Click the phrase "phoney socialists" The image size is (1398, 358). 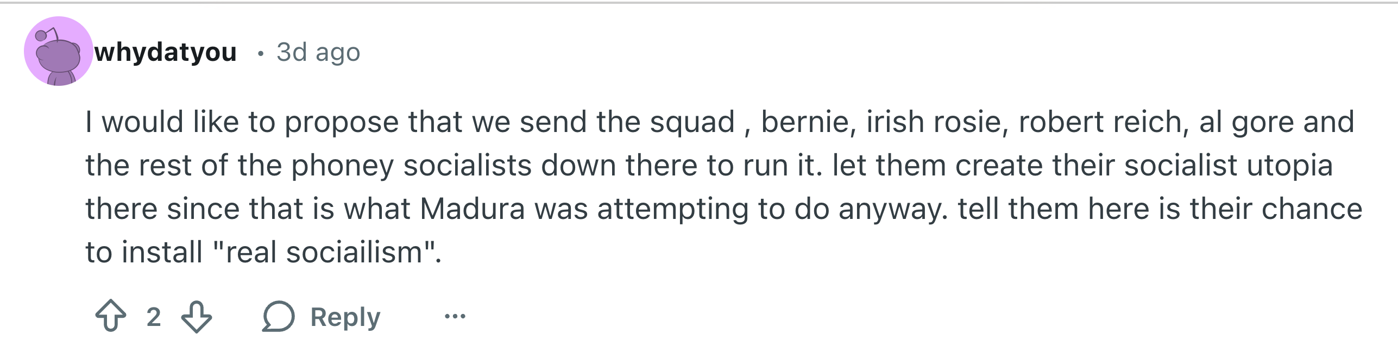pyautogui.click(x=411, y=166)
